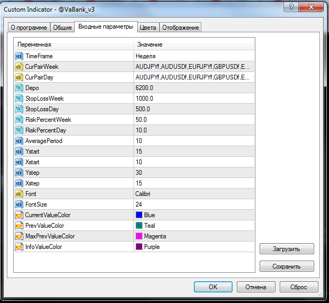Click the integer icon beside Ystep
329x303 pixels.
[19, 173]
